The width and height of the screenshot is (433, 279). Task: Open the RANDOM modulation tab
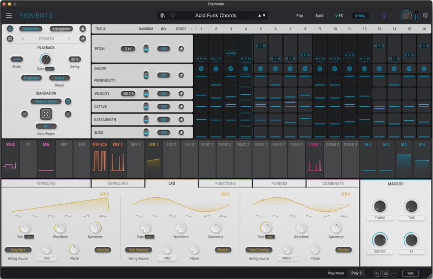click(x=279, y=184)
